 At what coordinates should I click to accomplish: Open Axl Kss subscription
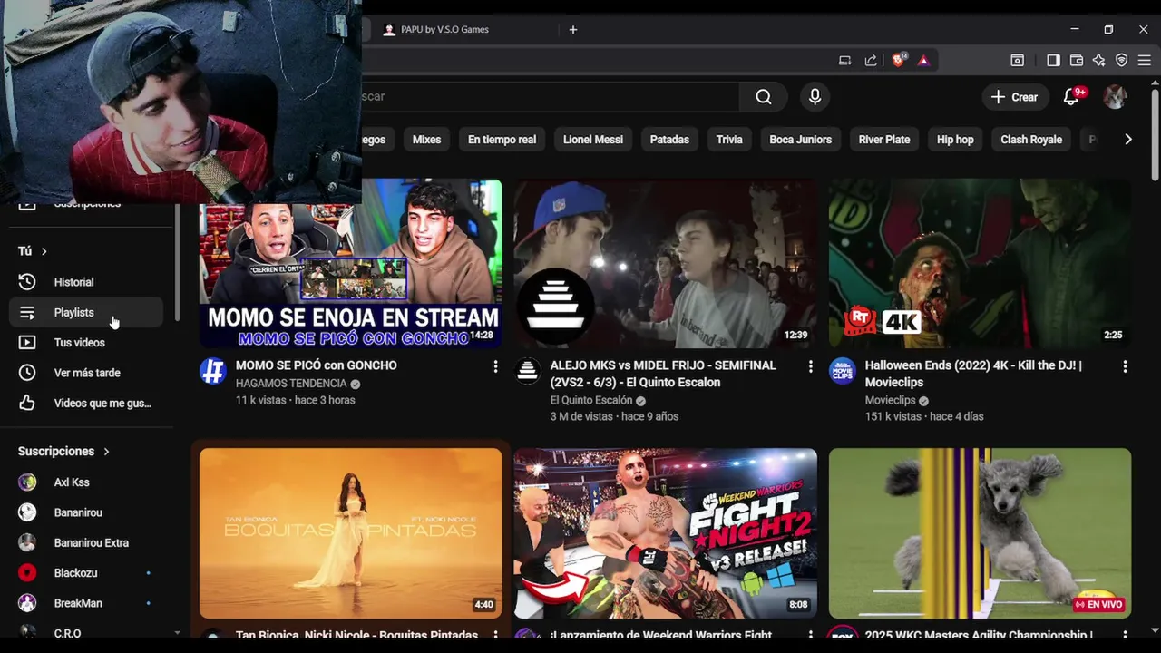click(x=86, y=482)
